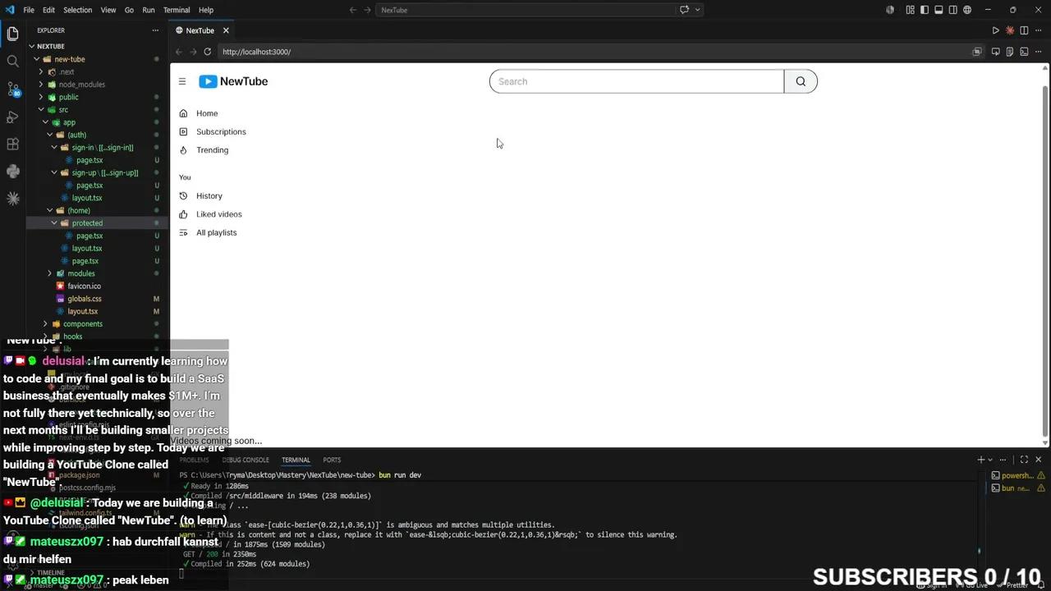Focus the NewTube Search field
The image size is (1051, 591).
pyautogui.click(x=636, y=81)
